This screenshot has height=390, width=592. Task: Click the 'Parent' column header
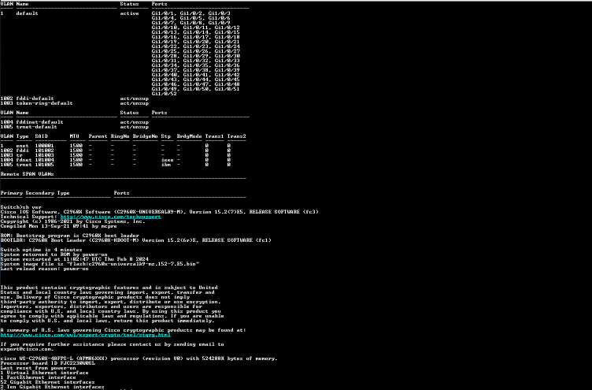point(98,136)
